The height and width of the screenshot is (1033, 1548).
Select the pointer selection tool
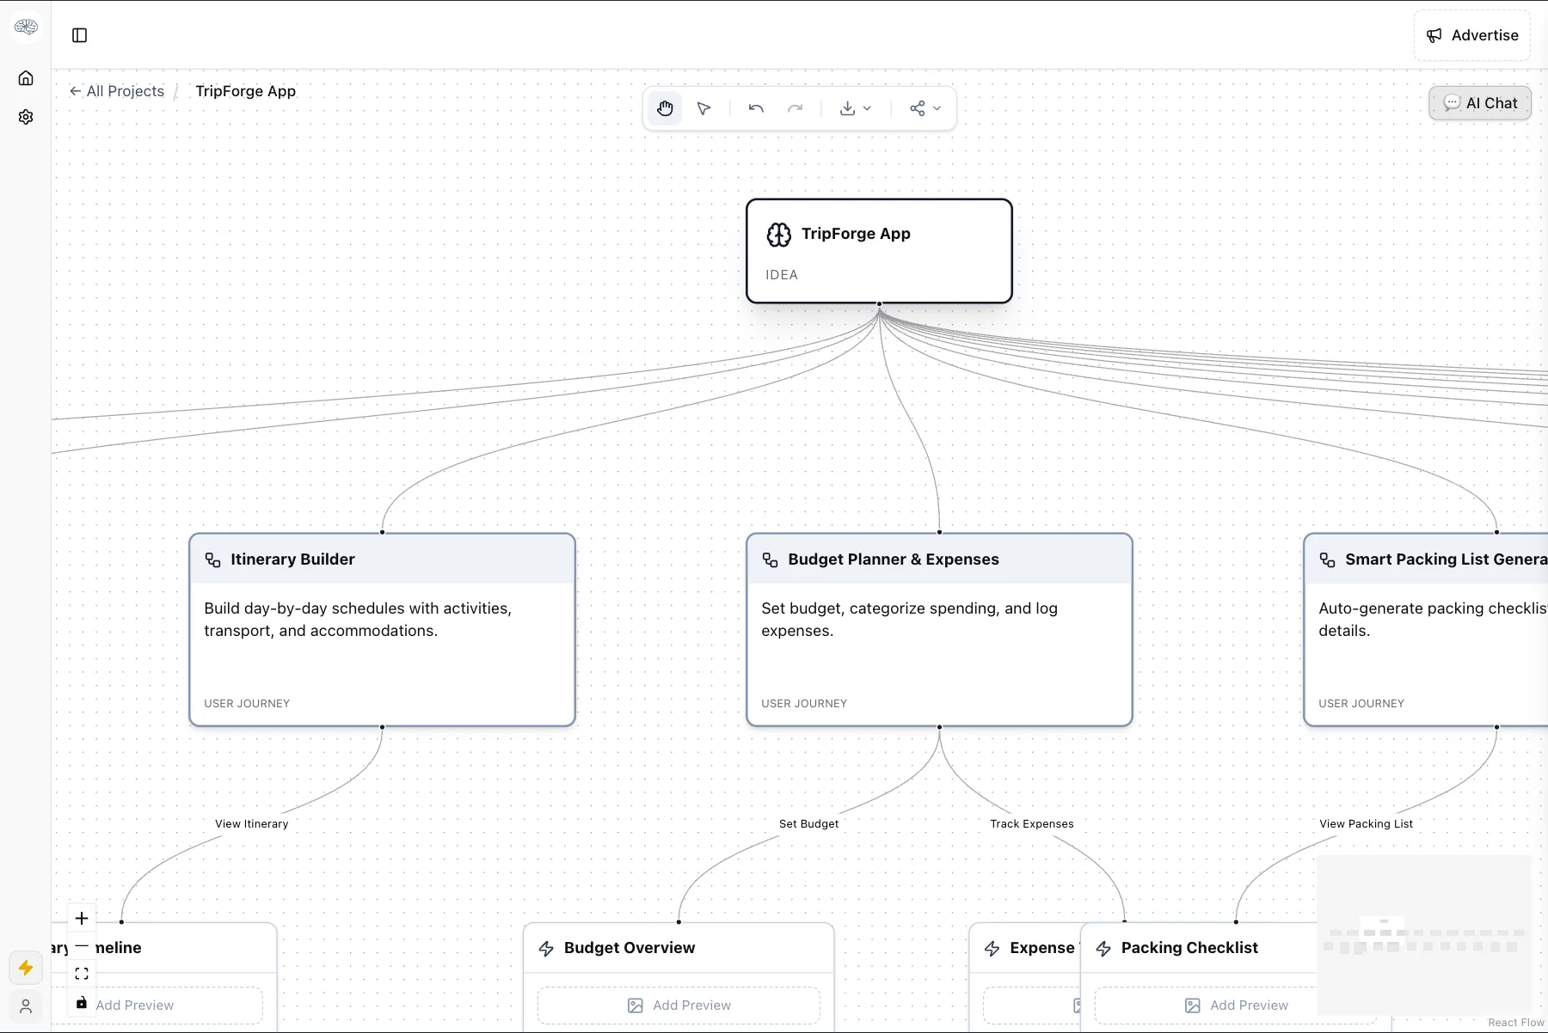point(704,108)
